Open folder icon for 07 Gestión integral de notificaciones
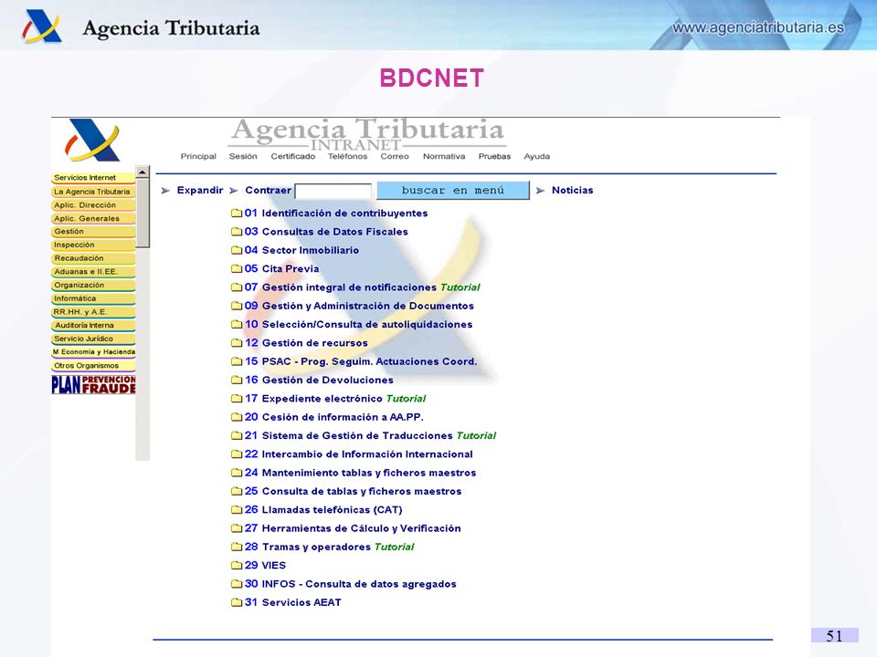 [x=237, y=287]
